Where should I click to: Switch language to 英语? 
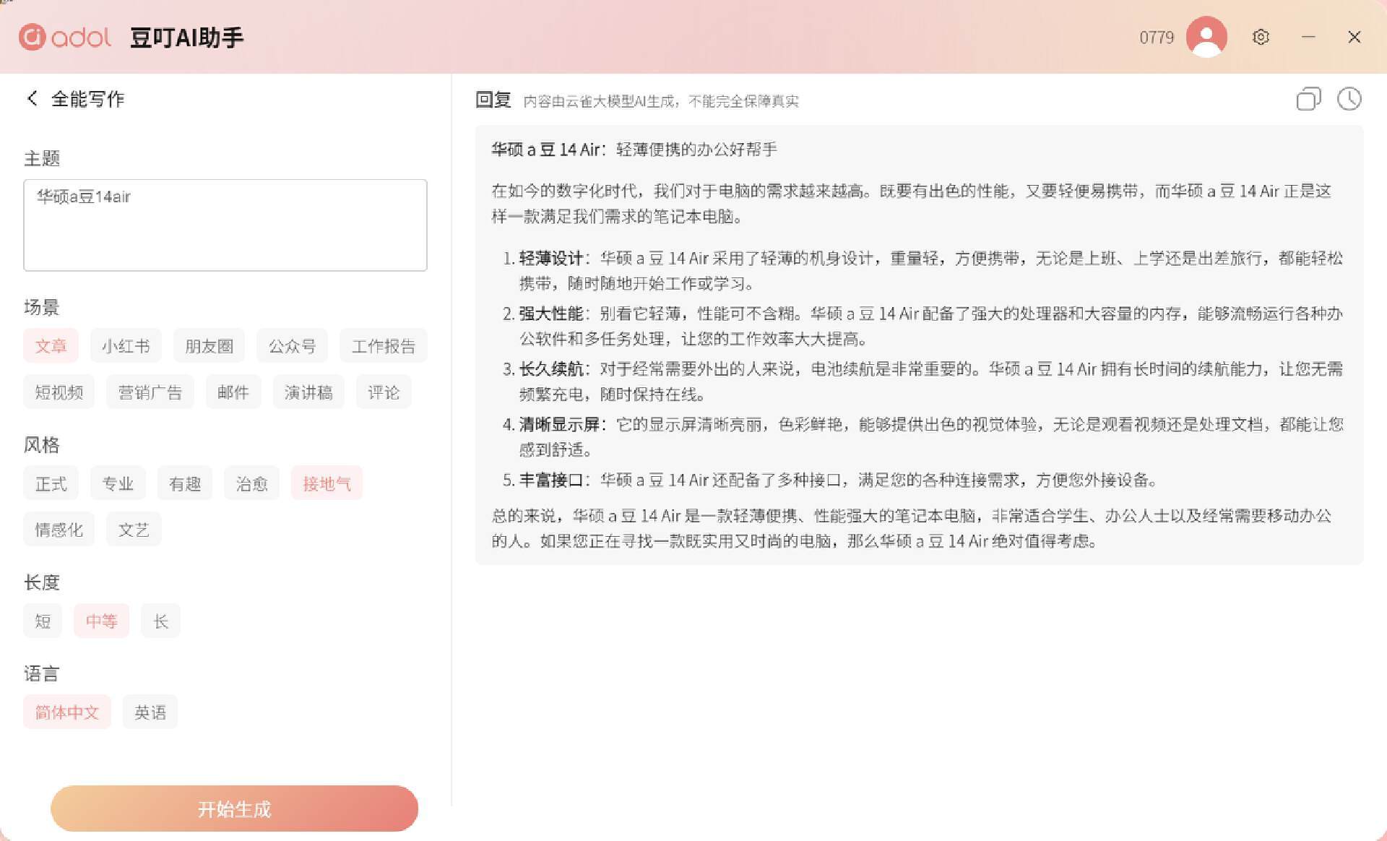coord(150,712)
